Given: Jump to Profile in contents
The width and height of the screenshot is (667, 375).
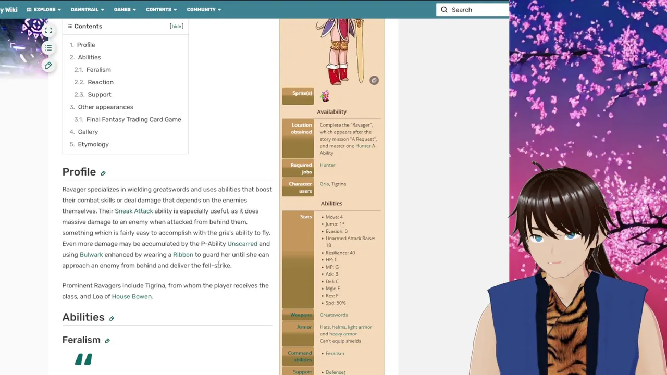Looking at the screenshot, I should [86, 45].
